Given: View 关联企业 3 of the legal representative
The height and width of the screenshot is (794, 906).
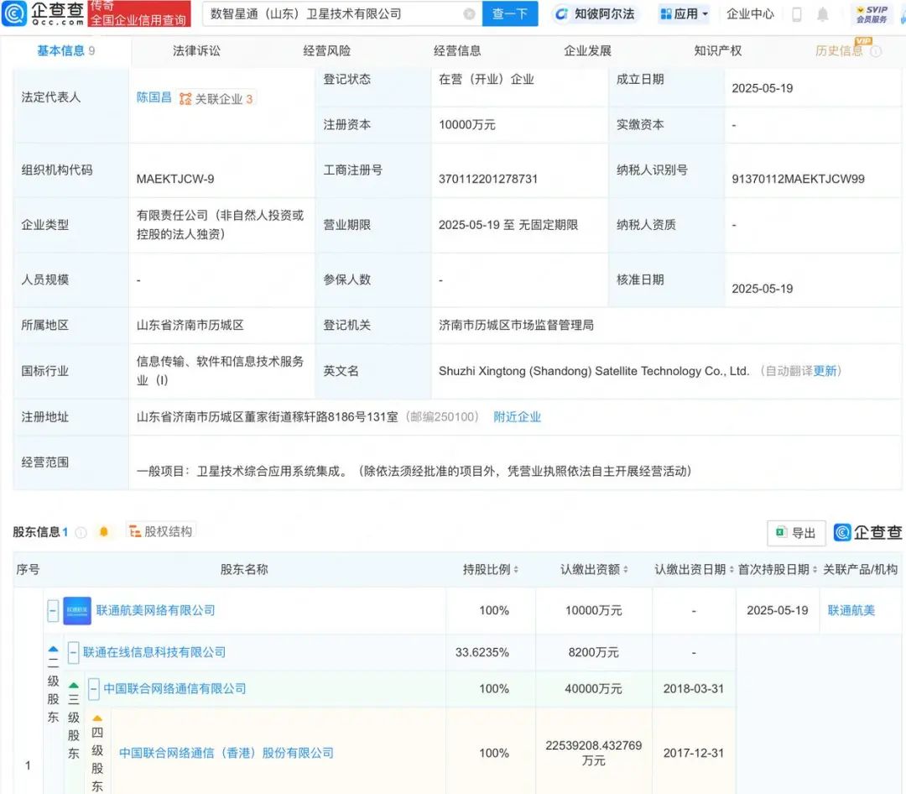Looking at the screenshot, I should [x=216, y=99].
